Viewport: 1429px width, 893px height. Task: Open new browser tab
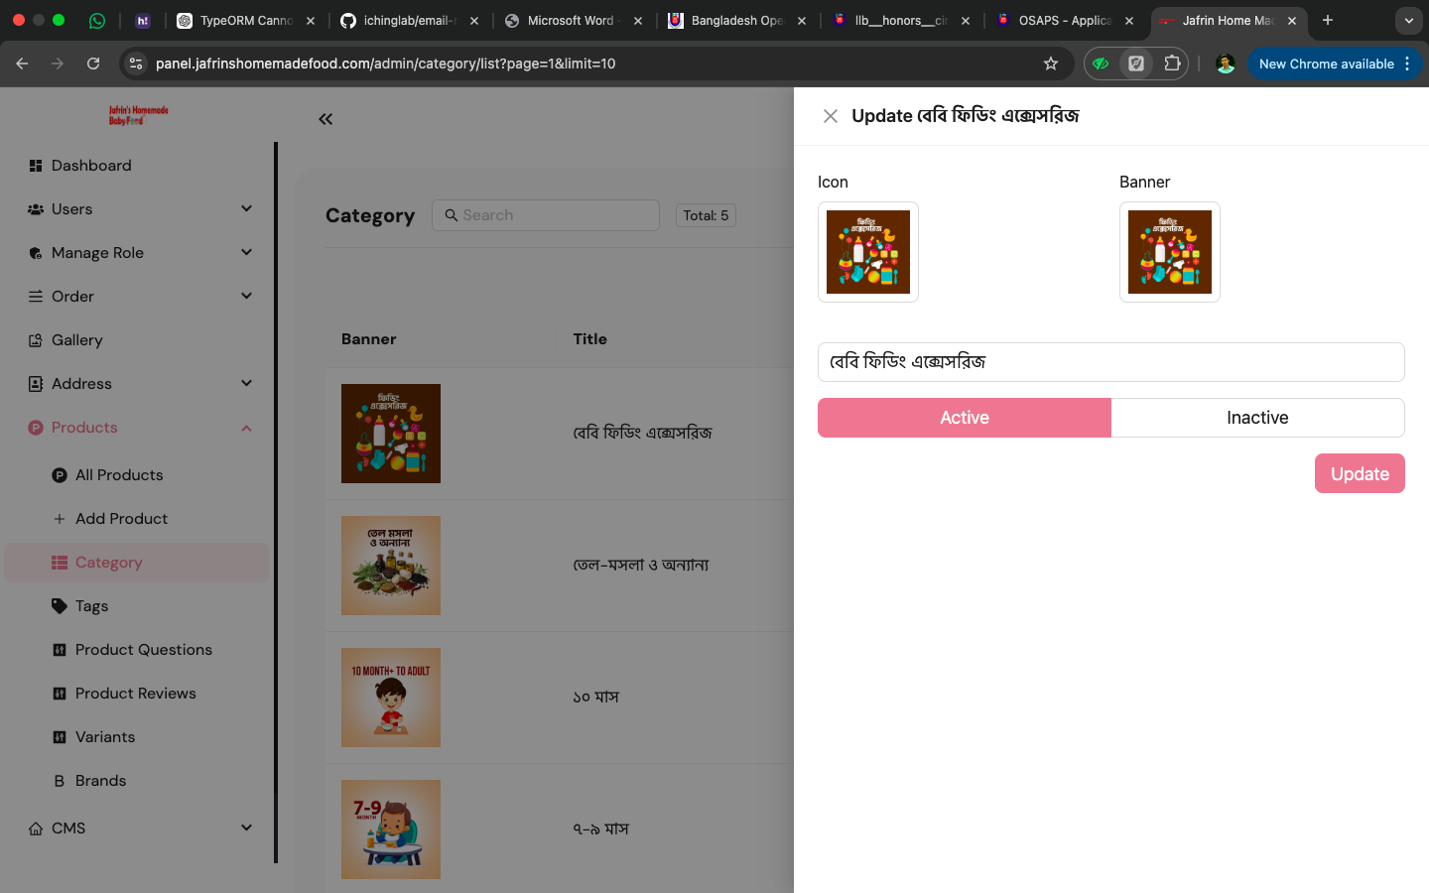click(x=1328, y=20)
